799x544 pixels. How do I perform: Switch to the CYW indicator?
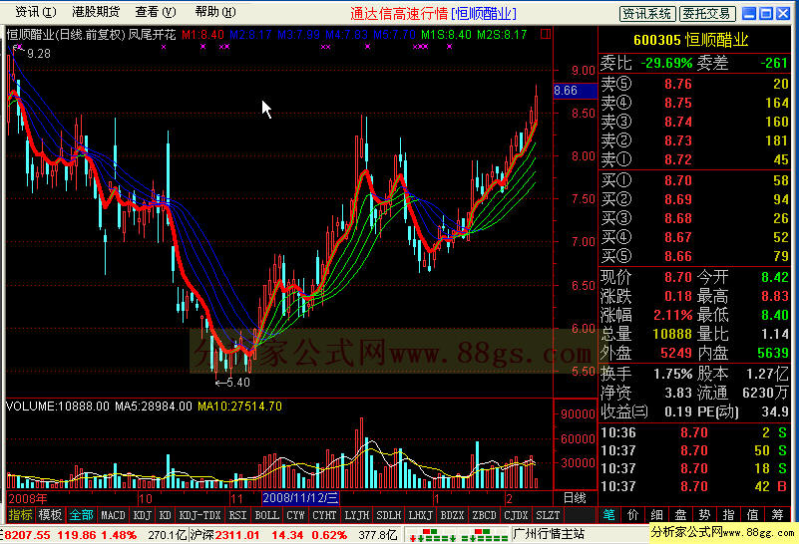(x=295, y=515)
